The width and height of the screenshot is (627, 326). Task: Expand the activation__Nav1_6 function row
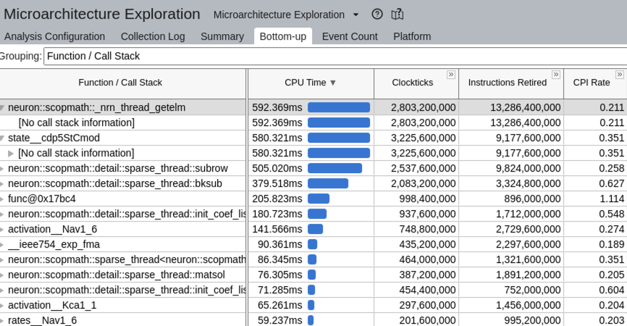(x=3, y=229)
